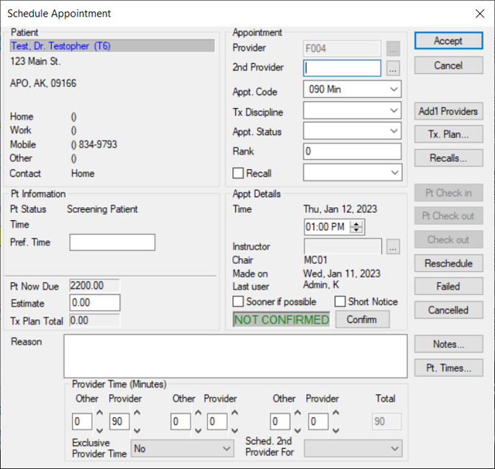Screen dimensions: 495x469
Task: Click the 2nd Provider input field
Action: point(342,68)
